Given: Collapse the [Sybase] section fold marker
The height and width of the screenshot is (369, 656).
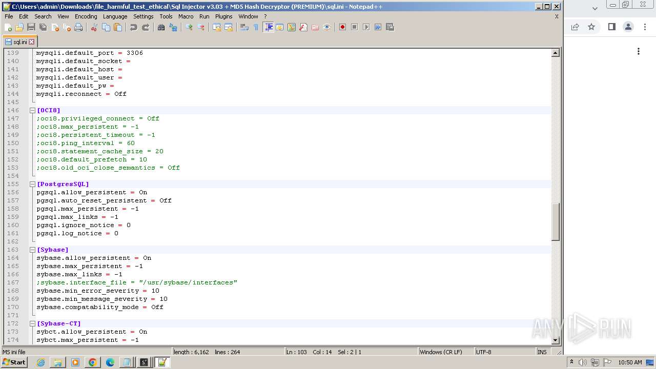Looking at the screenshot, I should click(x=32, y=250).
